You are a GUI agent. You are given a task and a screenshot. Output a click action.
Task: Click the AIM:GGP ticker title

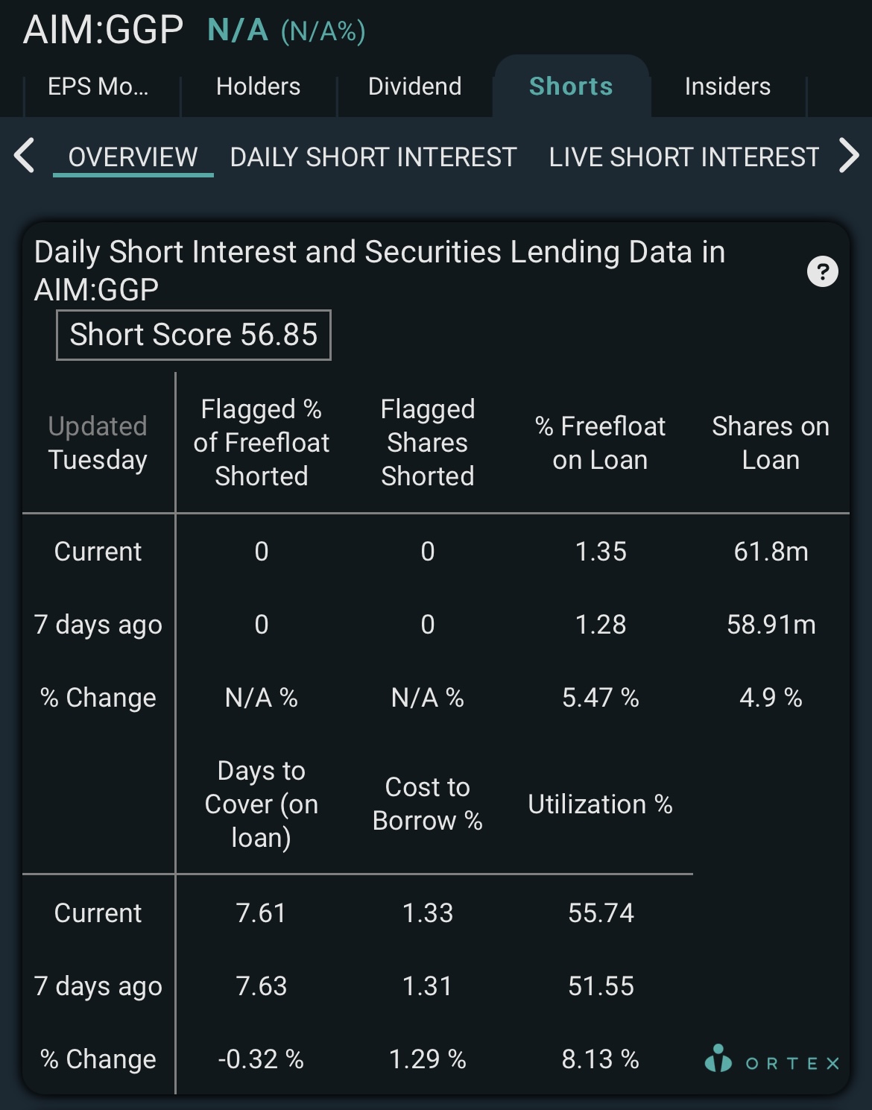[103, 30]
